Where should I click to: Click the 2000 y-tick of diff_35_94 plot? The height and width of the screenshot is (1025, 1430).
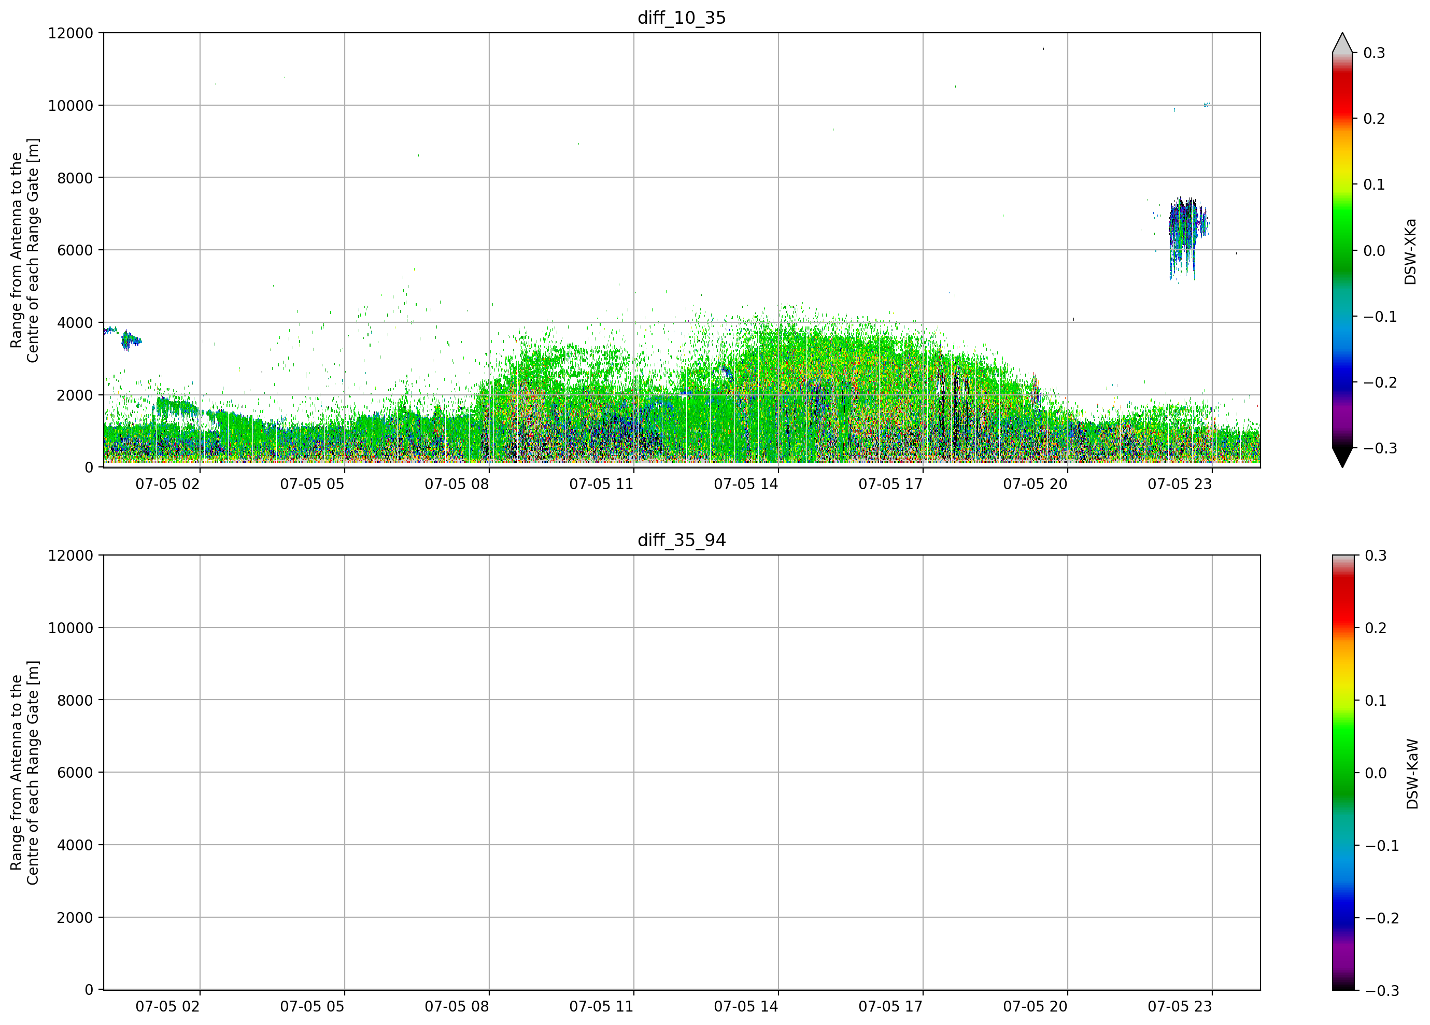(75, 918)
